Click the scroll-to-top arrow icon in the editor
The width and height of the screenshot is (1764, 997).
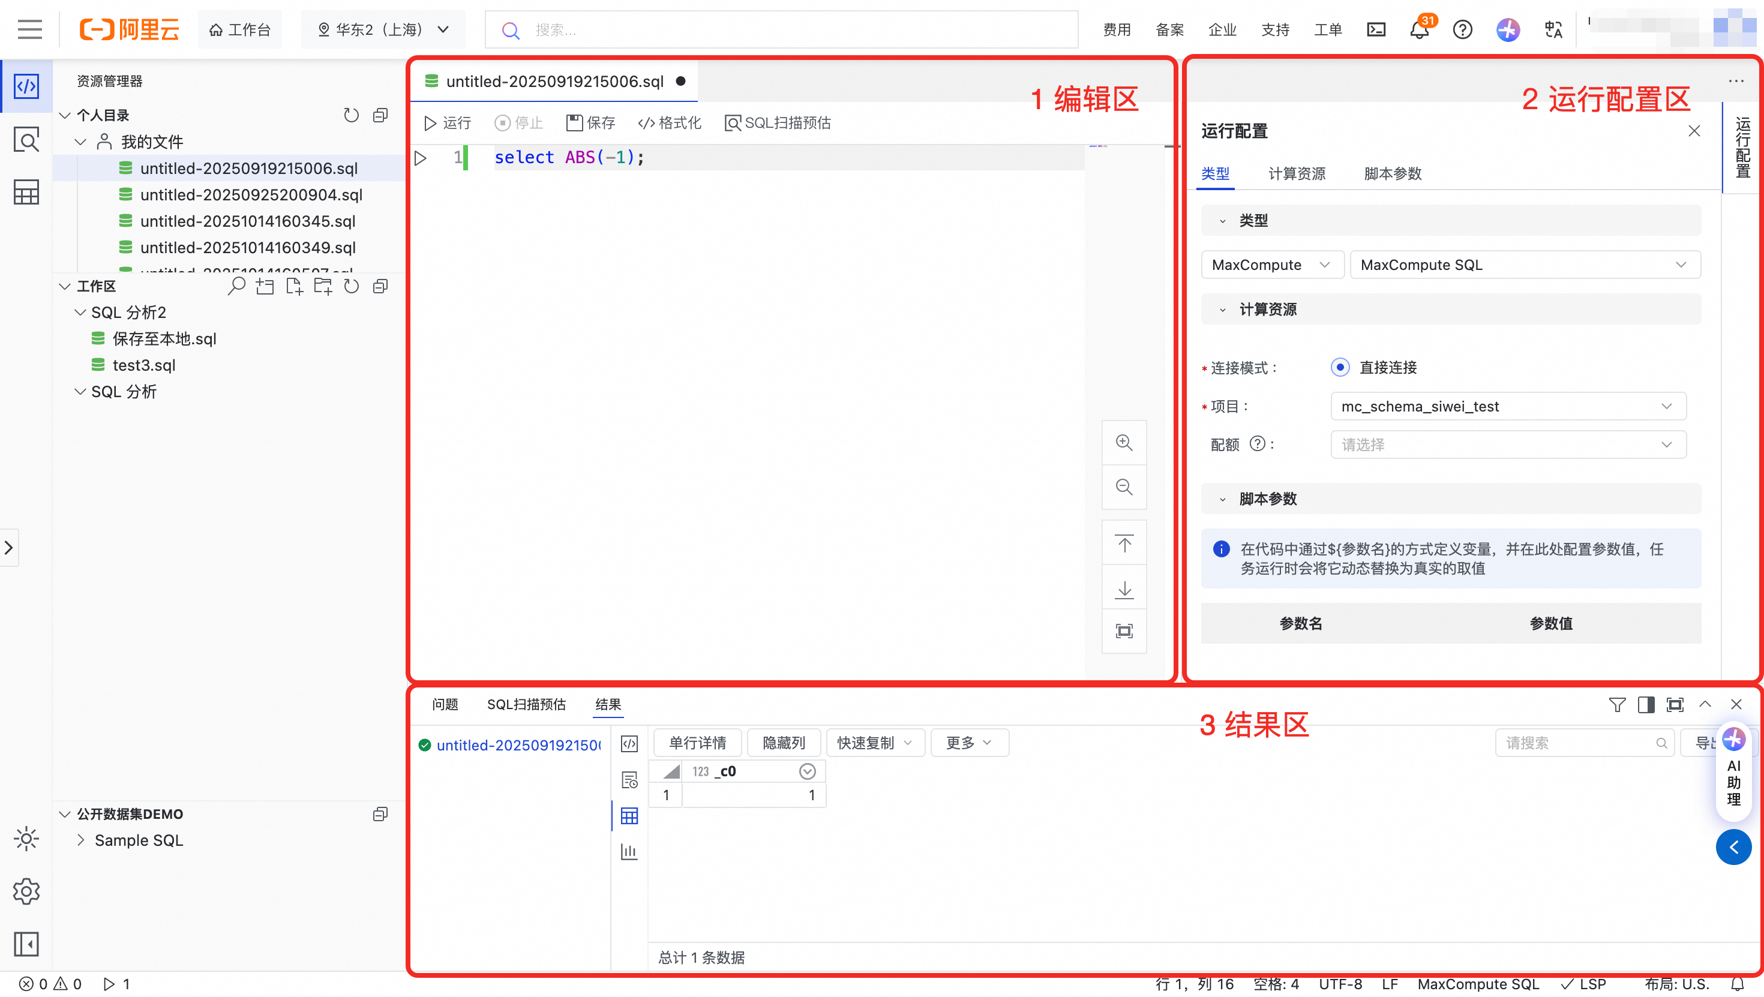1124,544
